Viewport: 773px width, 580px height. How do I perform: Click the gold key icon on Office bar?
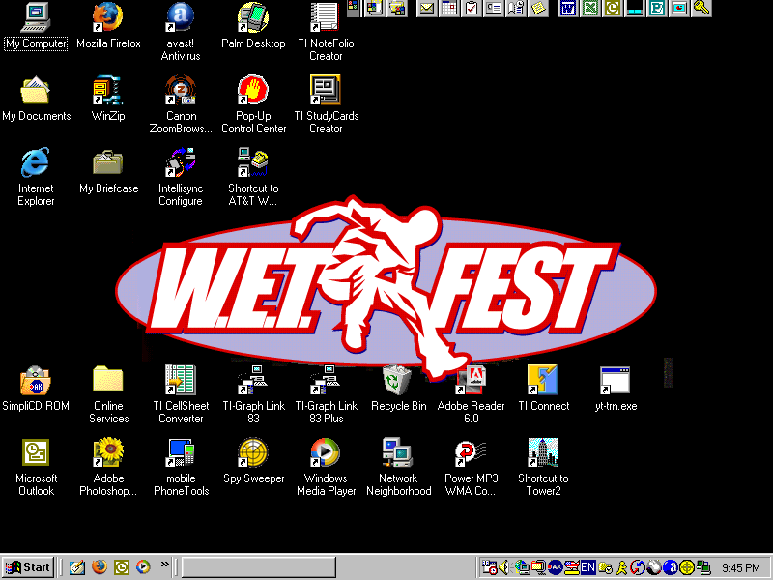click(x=701, y=8)
